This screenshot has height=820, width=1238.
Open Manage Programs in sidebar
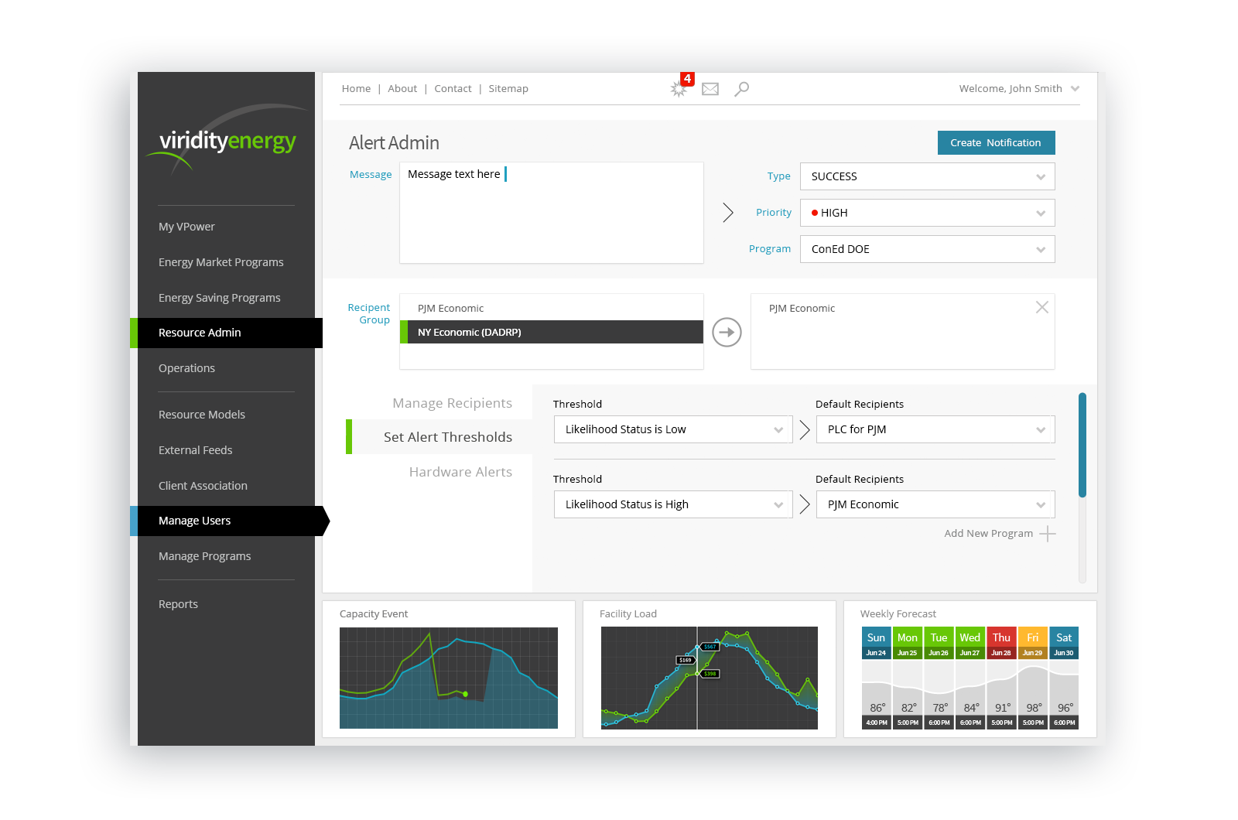coord(204,556)
